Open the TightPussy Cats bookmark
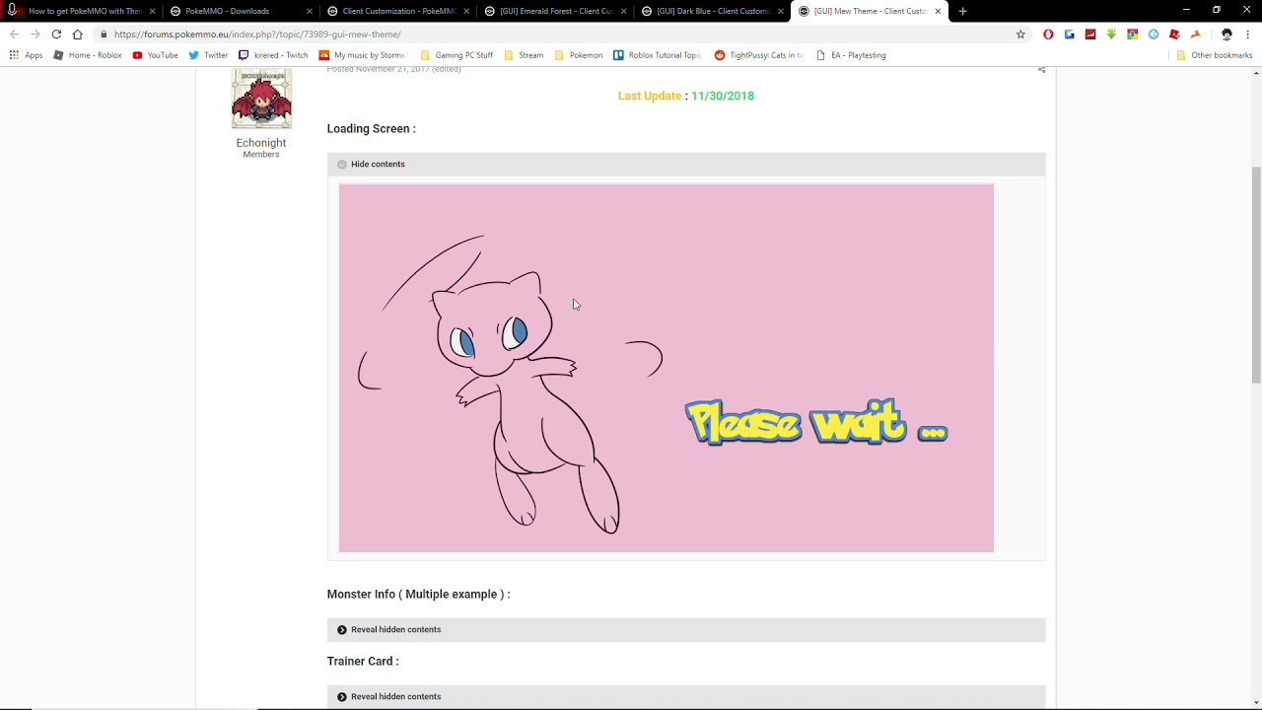Viewport: 1262px width, 710px height. [x=759, y=55]
